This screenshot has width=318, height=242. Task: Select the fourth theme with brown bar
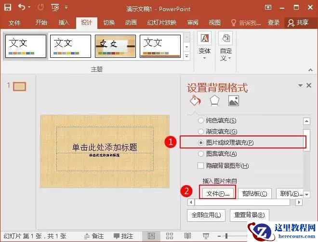pos(160,46)
